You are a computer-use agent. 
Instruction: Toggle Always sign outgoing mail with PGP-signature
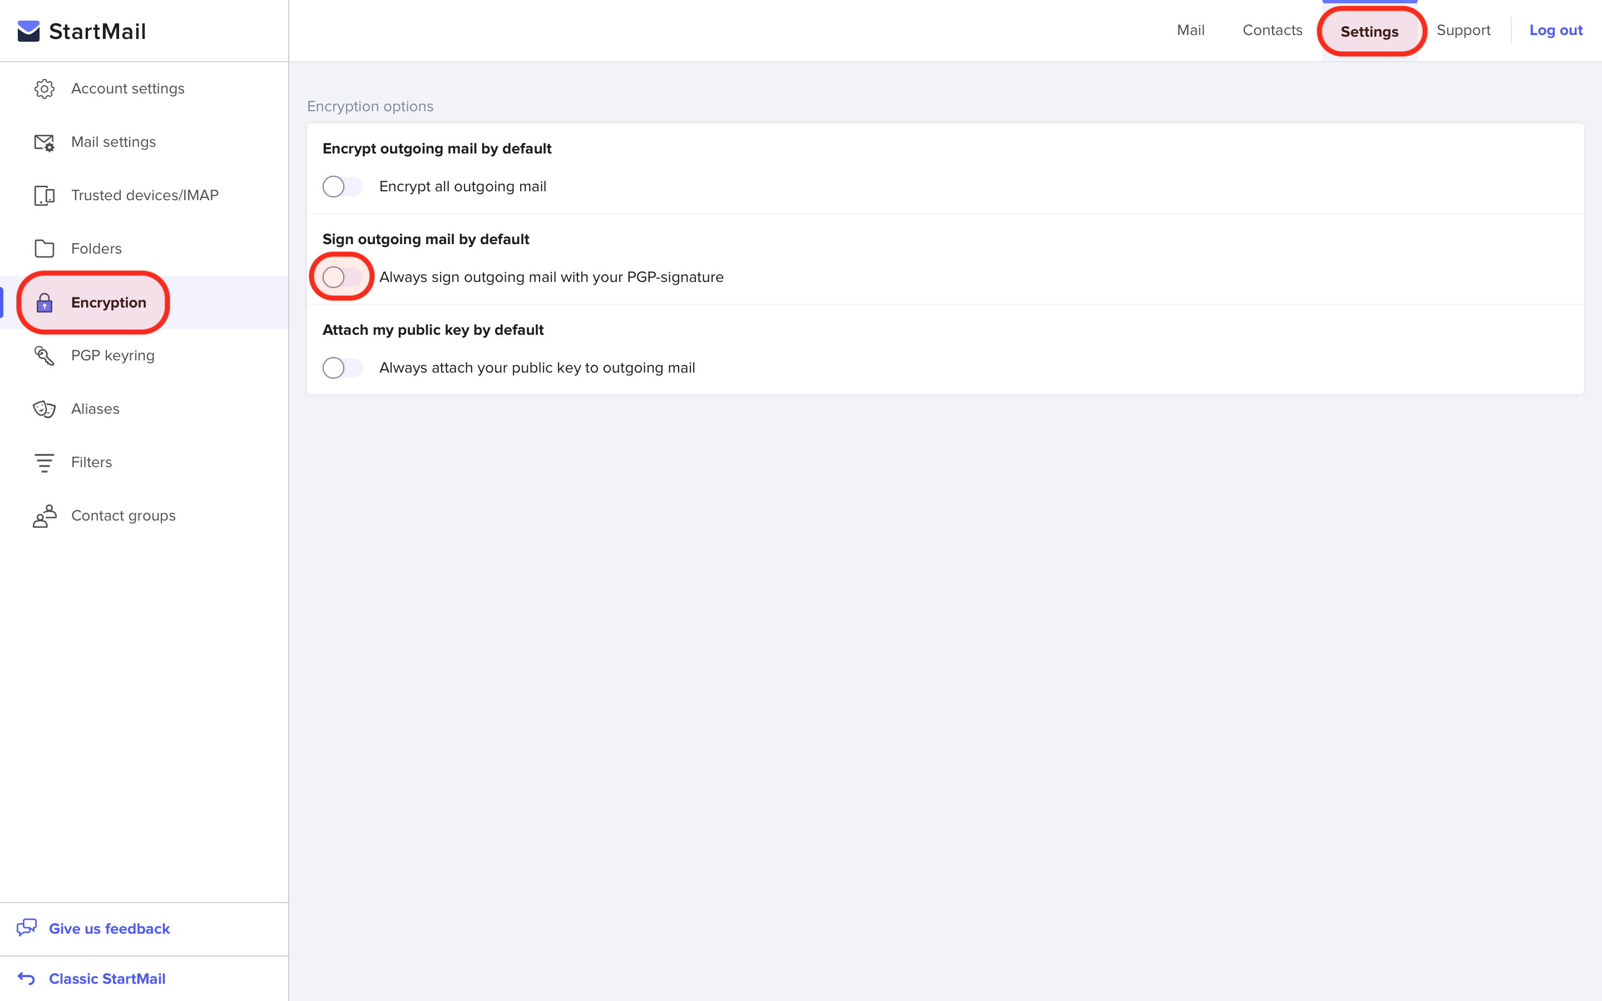pyautogui.click(x=342, y=277)
